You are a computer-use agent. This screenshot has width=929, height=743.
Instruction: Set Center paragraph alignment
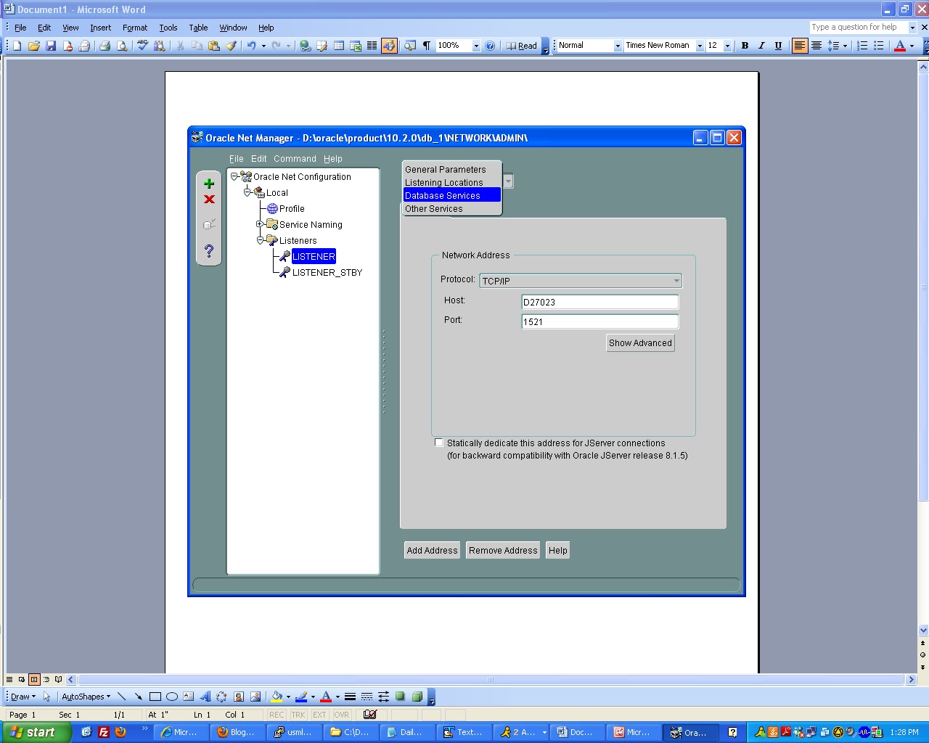click(x=817, y=46)
